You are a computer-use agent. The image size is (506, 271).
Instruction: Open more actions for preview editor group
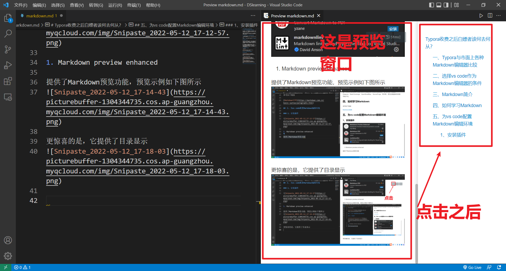[x=498, y=16]
